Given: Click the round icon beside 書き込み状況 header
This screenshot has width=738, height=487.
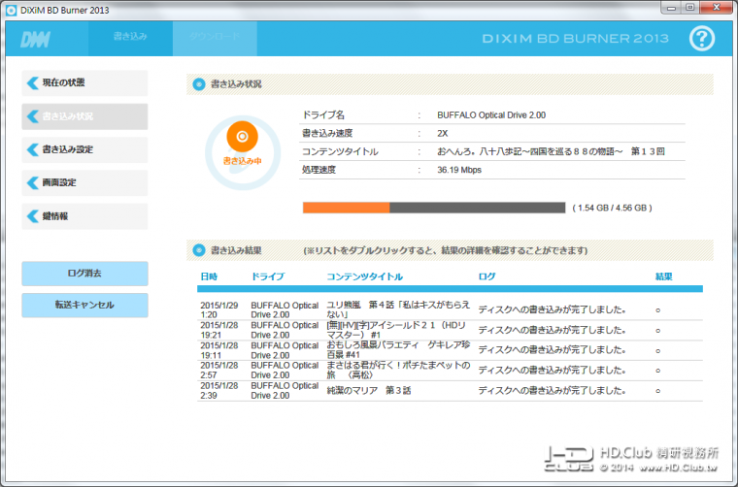Looking at the screenshot, I should [199, 84].
